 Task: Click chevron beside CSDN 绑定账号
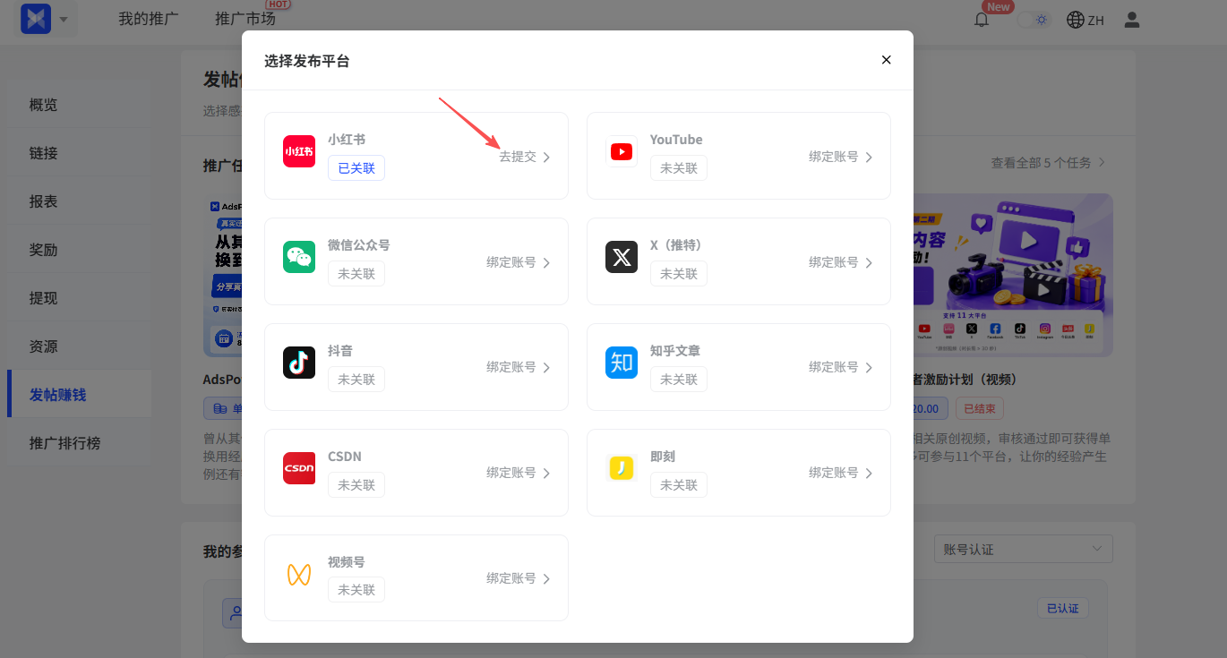[546, 473]
